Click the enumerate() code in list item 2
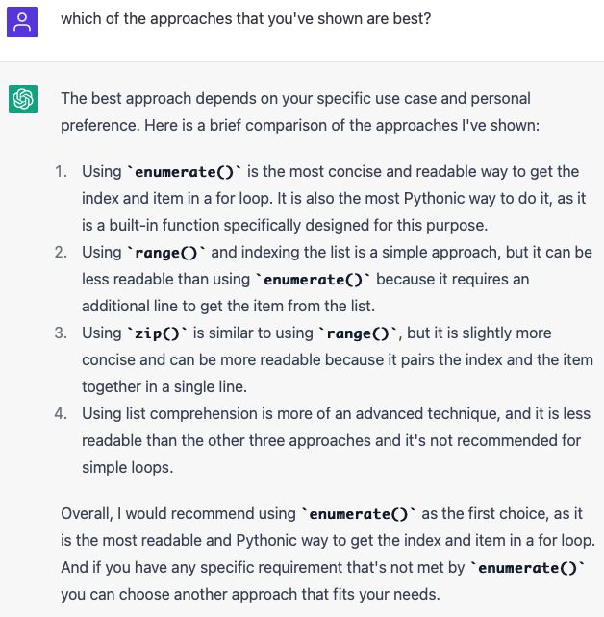Screen dimensions: 604x617 313,280
